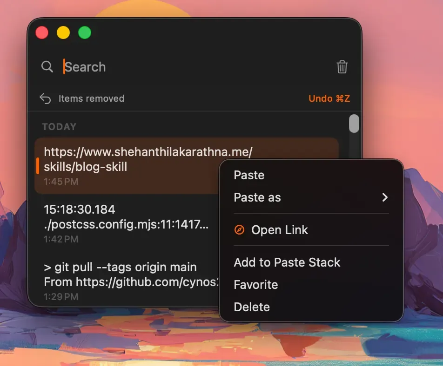Click the 1:29 PM timestamp
The image size is (443, 366).
(x=61, y=297)
